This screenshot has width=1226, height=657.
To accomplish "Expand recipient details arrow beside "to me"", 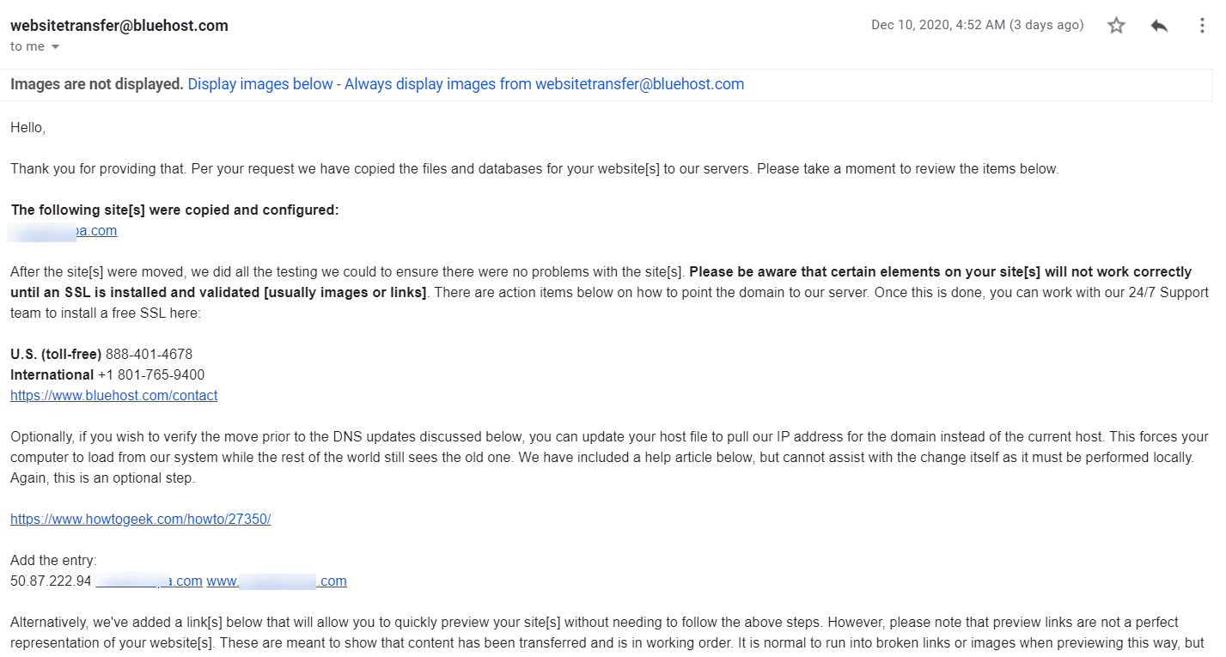I will (56, 47).
